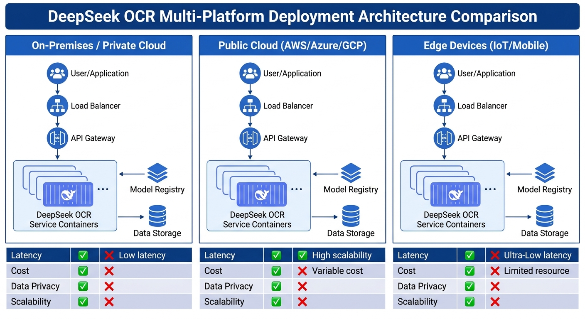Click the Data Storage database icon under Public Cloud
This screenshot has height=319, width=585.
click(x=351, y=216)
